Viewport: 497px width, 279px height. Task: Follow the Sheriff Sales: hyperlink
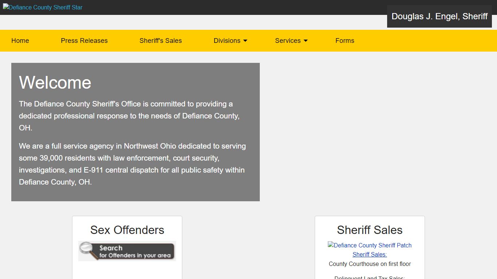pos(370,254)
